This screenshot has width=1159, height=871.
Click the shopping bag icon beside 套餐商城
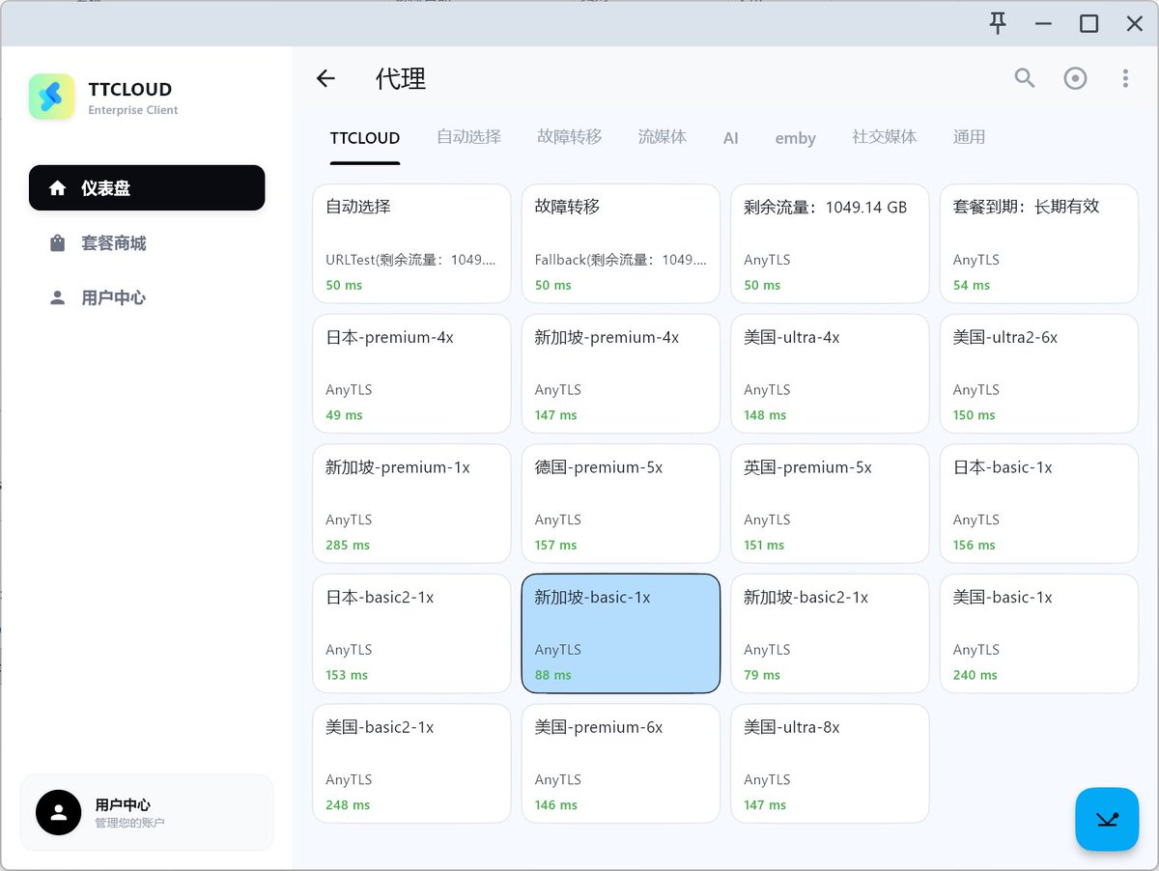(x=58, y=243)
